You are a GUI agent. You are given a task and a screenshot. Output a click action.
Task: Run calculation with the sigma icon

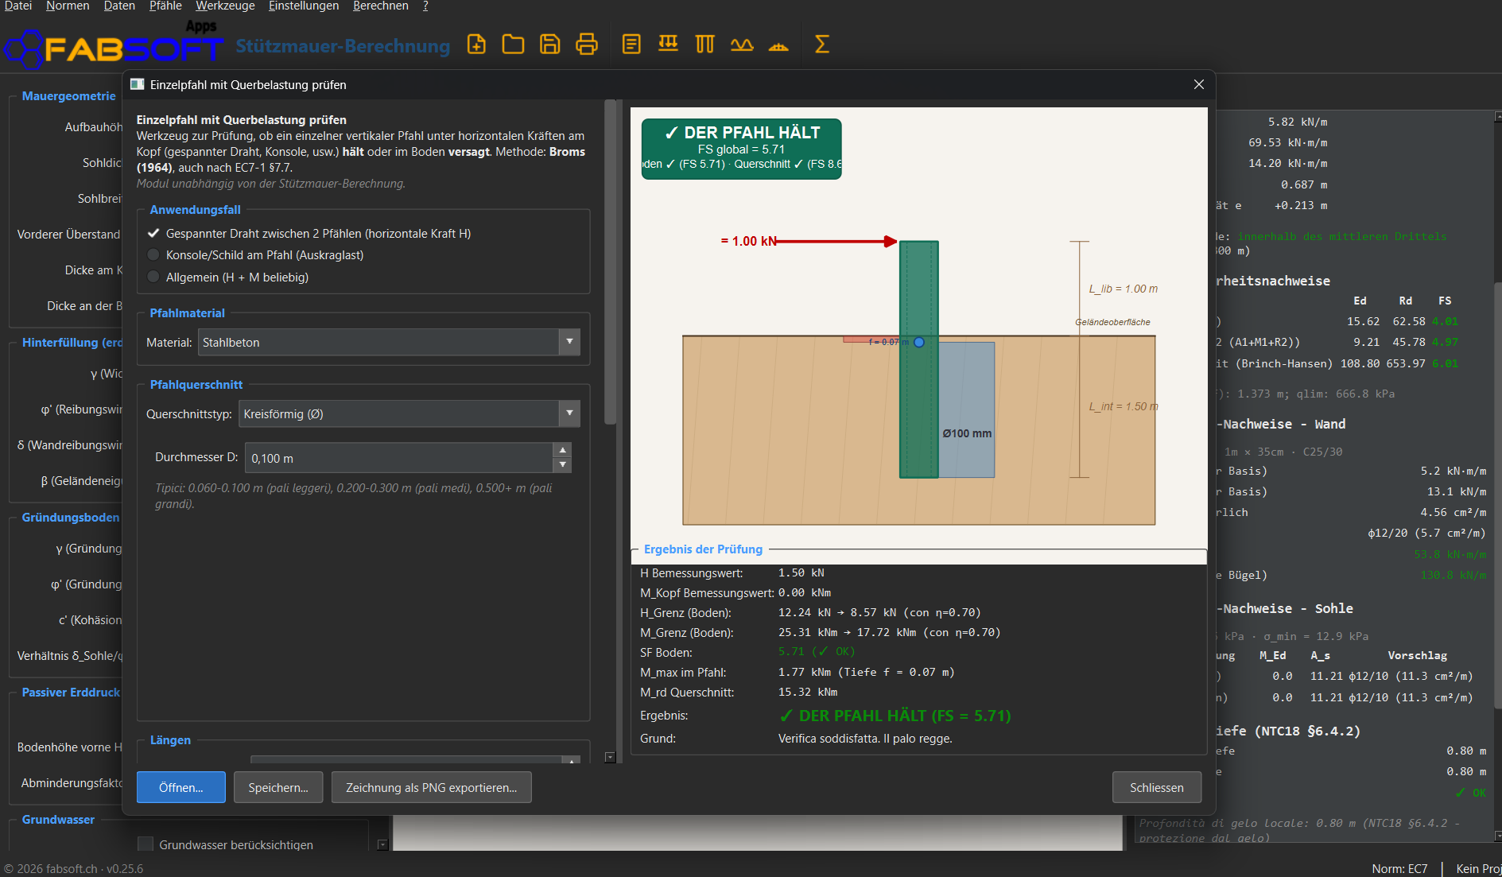(x=822, y=44)
